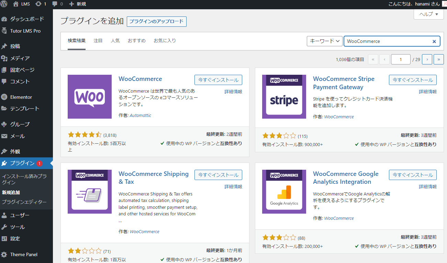The width and height of the screenshot is (447, 263).
Task: Switch to the お気に入り tab
Action: click(165, 40)
